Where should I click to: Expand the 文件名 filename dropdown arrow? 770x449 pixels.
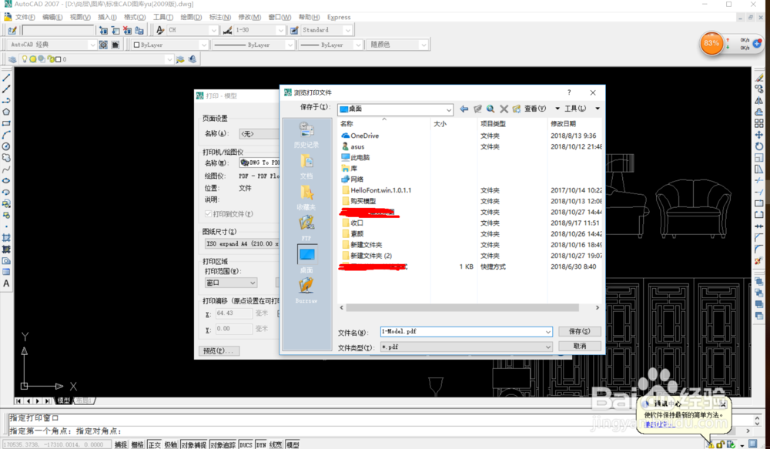click(548, 332)
